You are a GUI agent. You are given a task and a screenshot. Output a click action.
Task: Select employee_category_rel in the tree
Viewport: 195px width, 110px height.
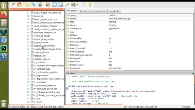[x=45, y=33]
